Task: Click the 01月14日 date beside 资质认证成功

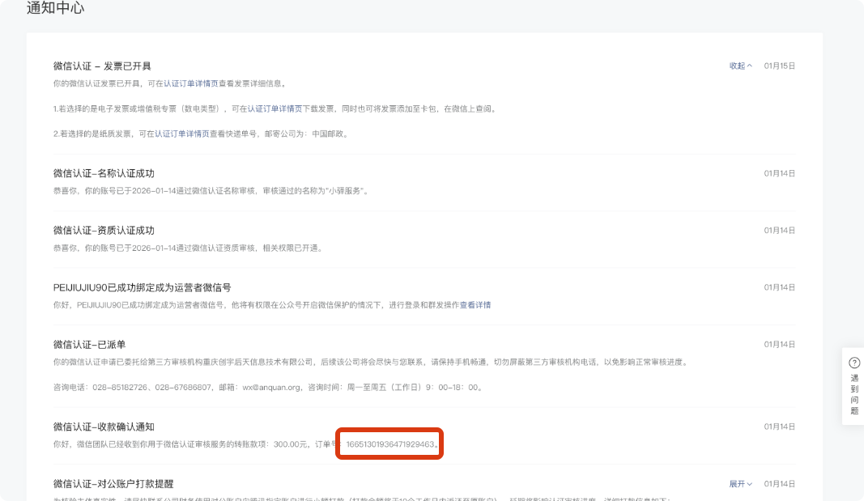Action: click(779, 231)
